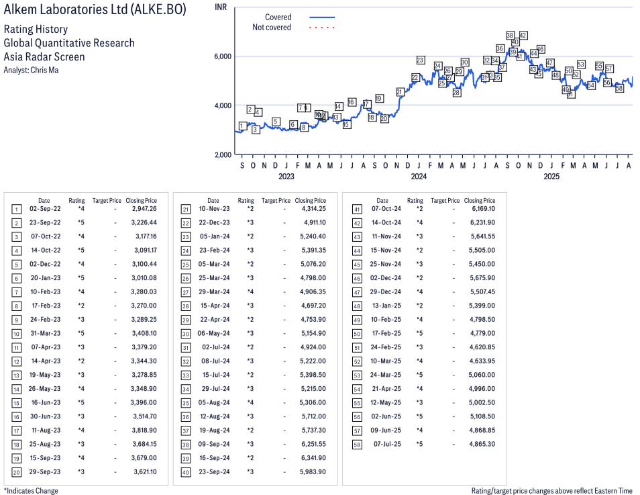Viewport: 640px width, 495px height.
Task: Click the date 02-Sep-22
Action: (45, 209)
